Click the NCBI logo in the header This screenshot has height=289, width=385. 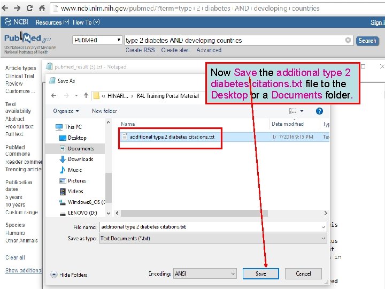click(17, 22)
